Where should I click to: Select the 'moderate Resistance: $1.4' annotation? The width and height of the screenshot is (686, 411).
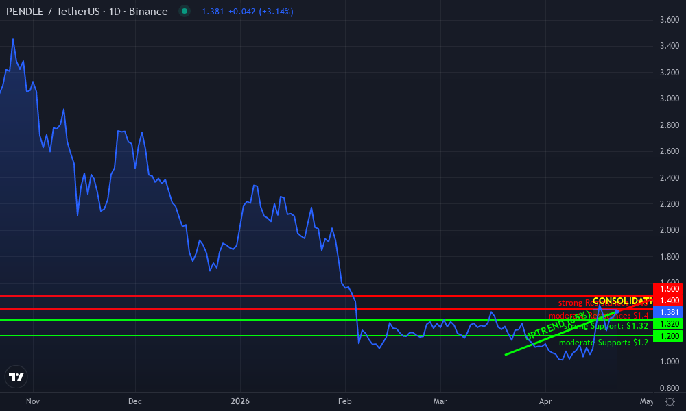pyautogui.click(x=598, y=315)
